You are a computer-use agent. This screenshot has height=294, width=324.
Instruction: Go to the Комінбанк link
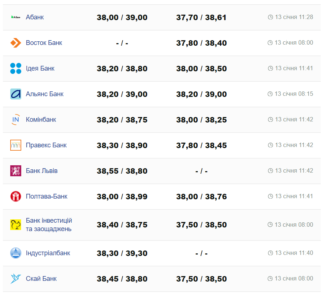tap(41, 120)
